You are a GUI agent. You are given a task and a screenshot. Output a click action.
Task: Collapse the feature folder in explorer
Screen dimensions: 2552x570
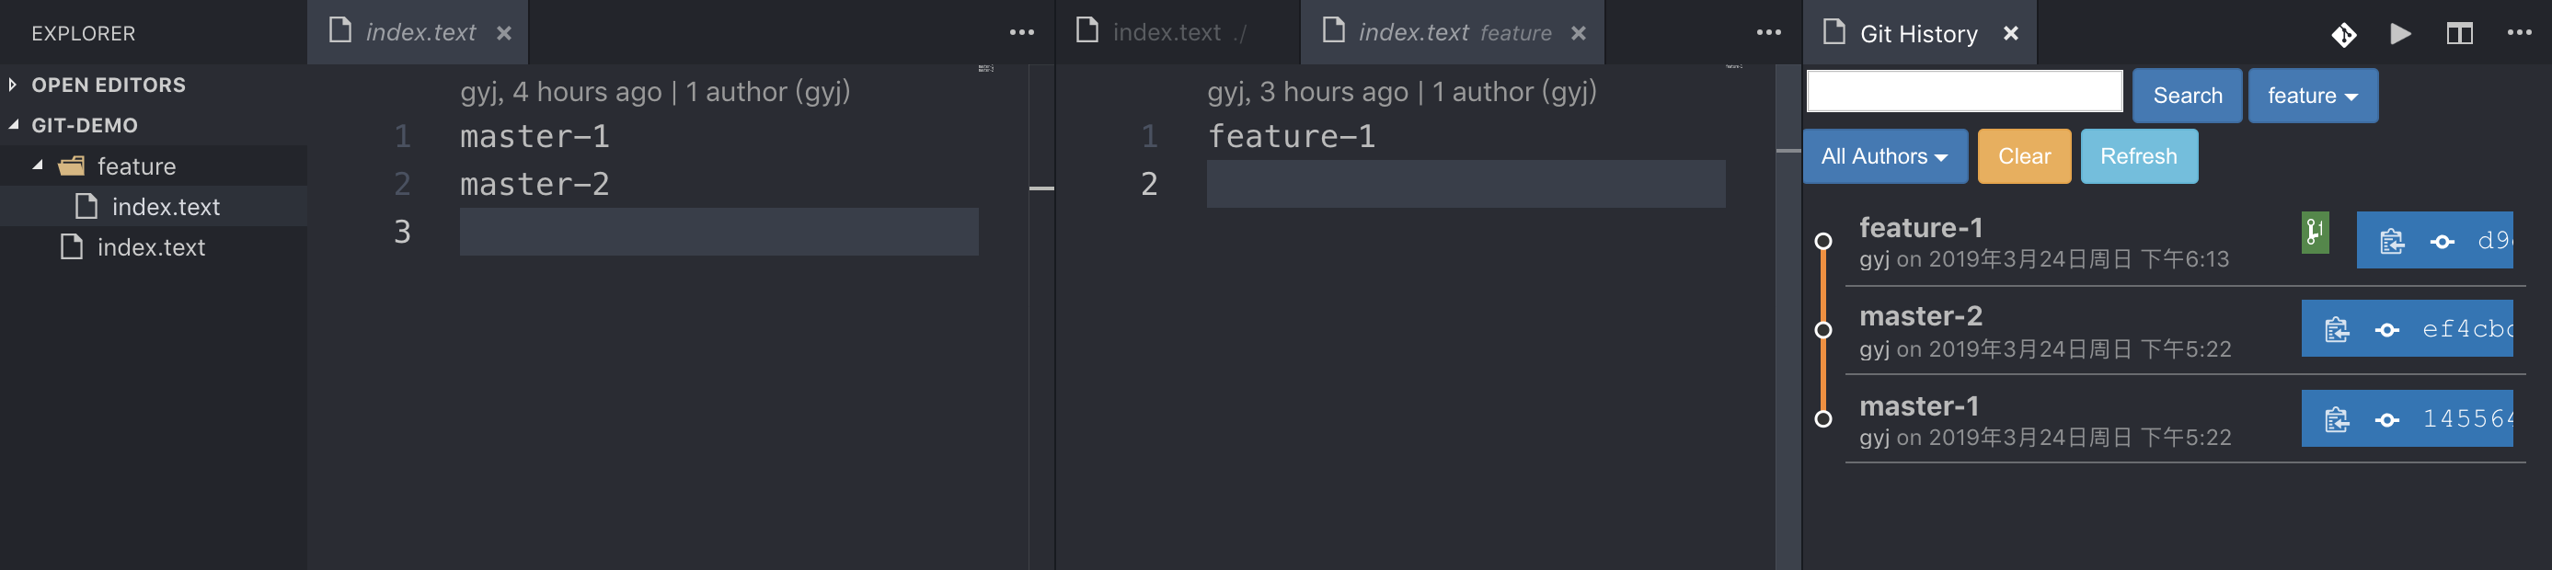point(38,165)
